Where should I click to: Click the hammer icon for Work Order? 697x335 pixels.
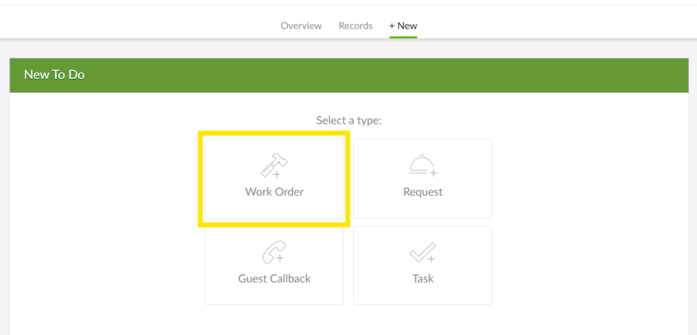pyautogui.click(x=274, y=166)
